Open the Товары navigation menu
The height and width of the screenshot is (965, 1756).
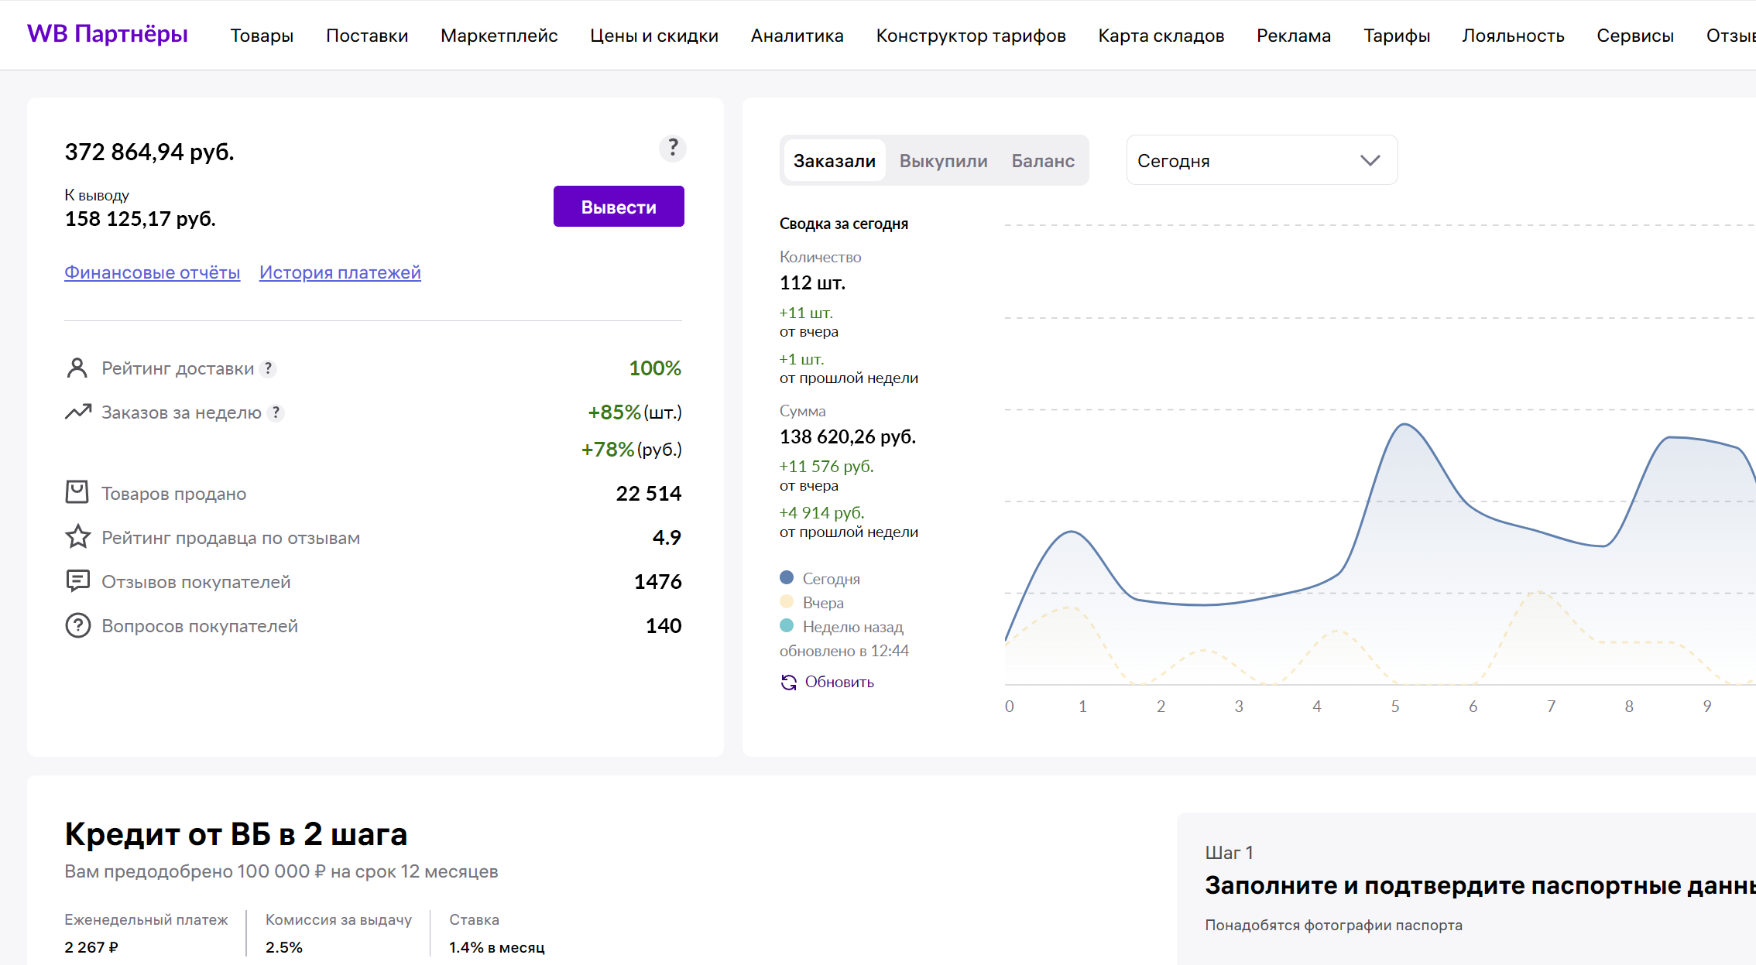tap(262, 36)
